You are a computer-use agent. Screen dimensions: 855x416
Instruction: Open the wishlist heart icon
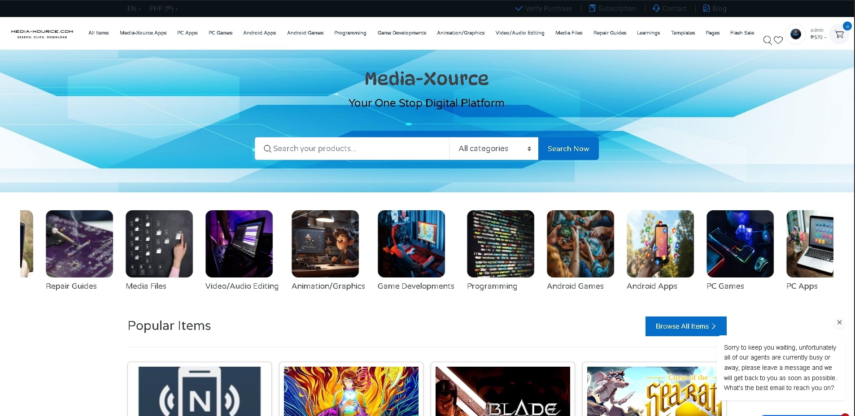(x=778, y=40)
